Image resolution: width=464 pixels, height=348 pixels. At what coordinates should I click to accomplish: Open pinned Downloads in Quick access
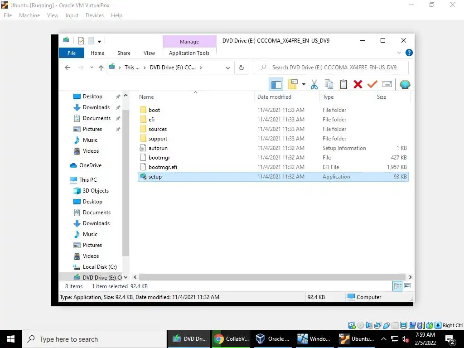pos(96,107)
